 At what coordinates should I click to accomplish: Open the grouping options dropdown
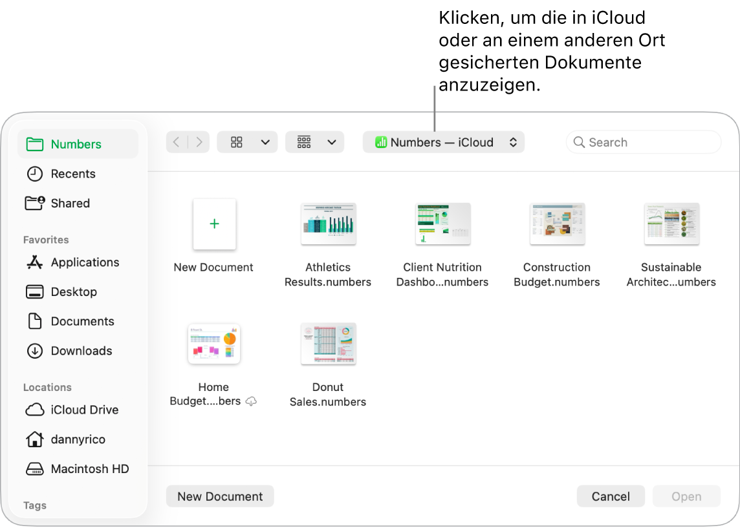pos(314,142)
